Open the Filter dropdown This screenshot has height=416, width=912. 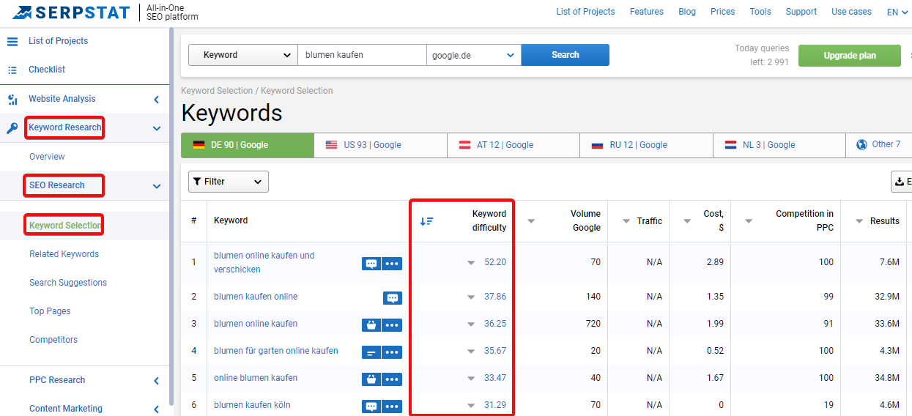[229, 182]
